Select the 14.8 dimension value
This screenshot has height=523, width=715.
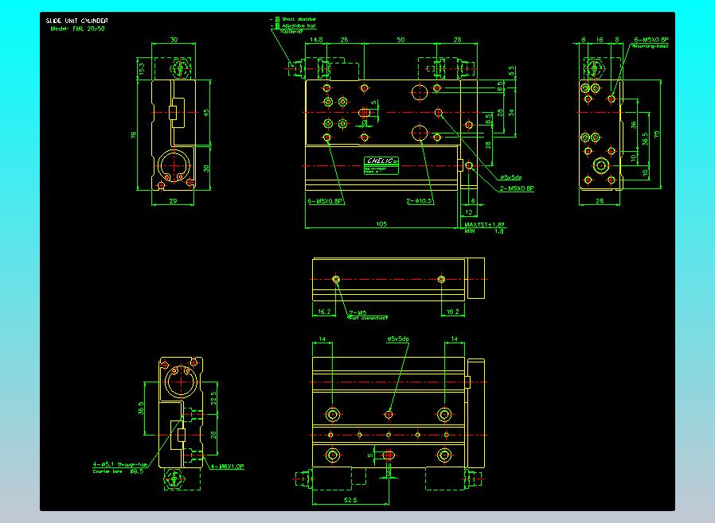(x=316, y=40)
